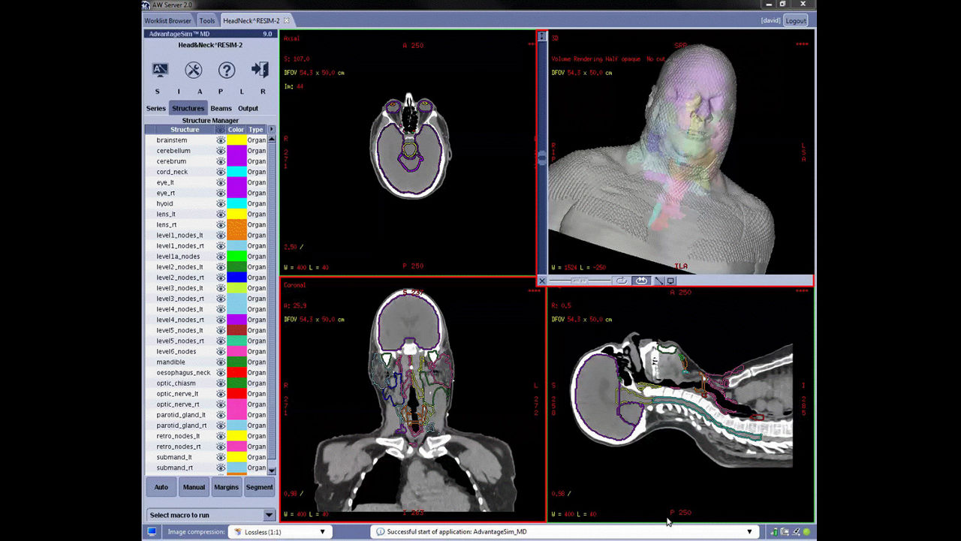Screen dimensions: 961x541
Task: Click the monitor display icon in 3D toolbar
Action: click(x=671, y=281)
